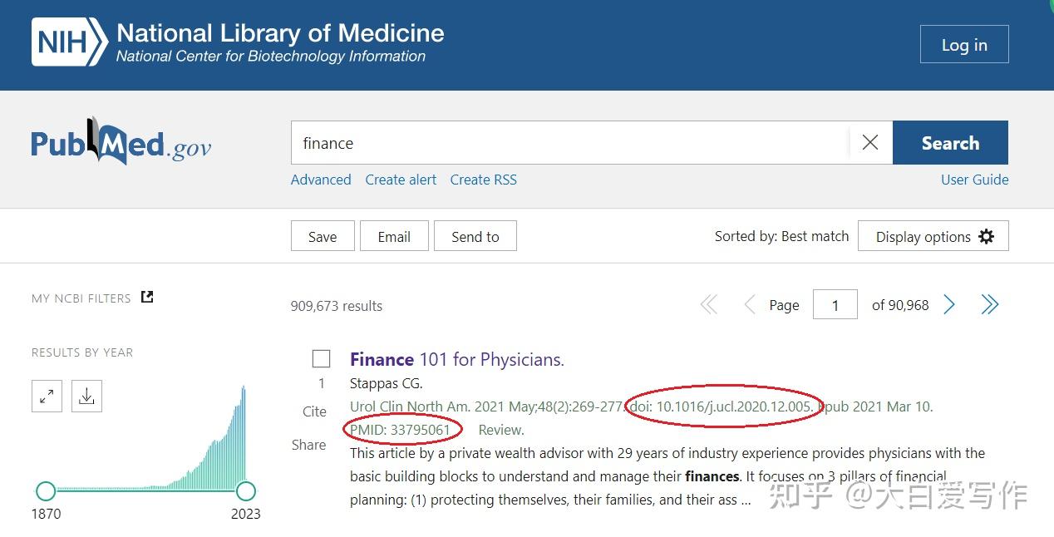The image size is (1054, 537).
Task: Jump to the last results page
Action: click(990, 304)
